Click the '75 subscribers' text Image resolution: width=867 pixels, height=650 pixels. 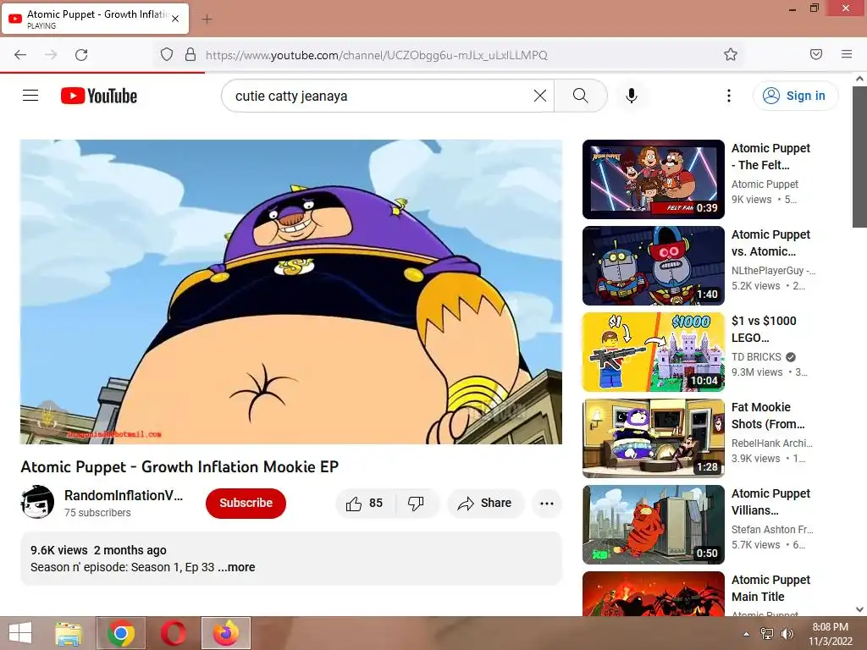coord(97,512)
